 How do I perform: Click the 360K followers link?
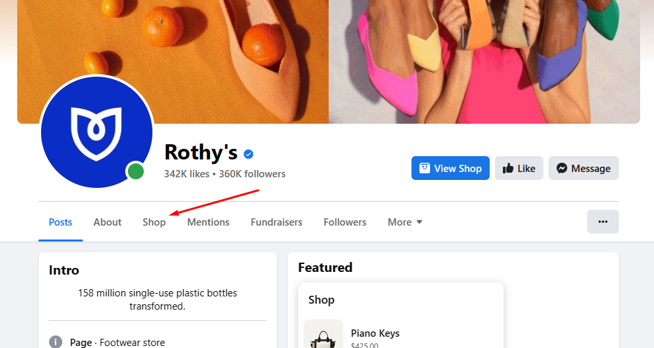coord(252,173)
